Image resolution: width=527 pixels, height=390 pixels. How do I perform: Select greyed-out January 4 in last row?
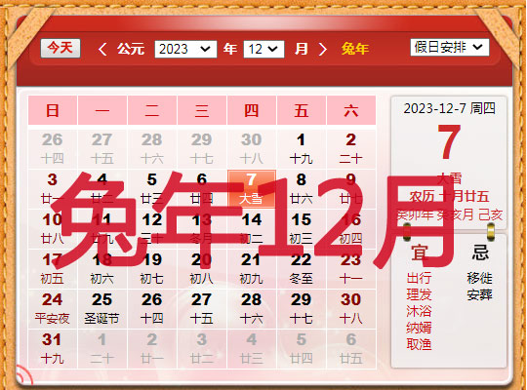[x=252, y=349]
